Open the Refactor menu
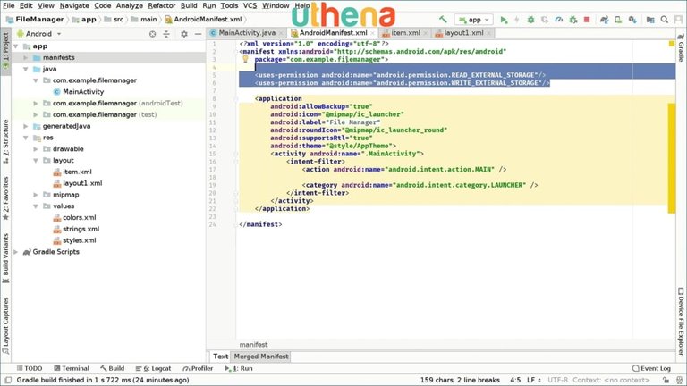 161,5
